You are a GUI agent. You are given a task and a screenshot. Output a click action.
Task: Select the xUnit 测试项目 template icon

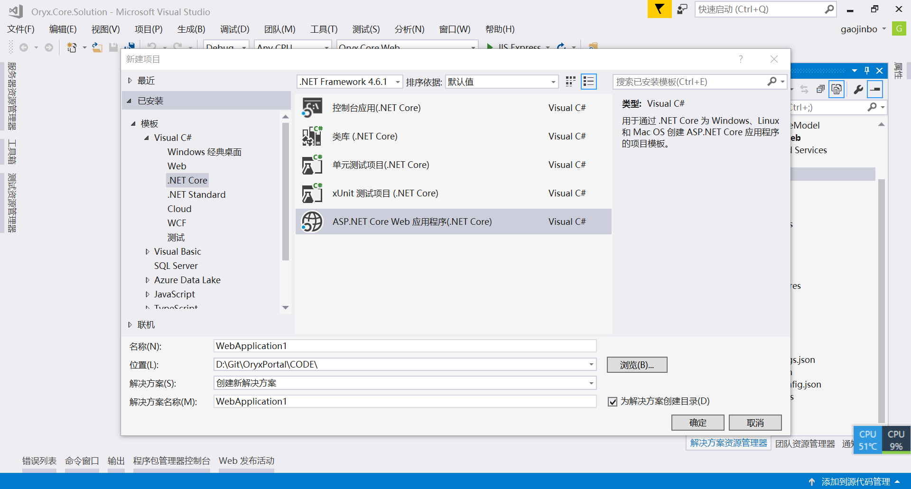[x=312, y=193]
